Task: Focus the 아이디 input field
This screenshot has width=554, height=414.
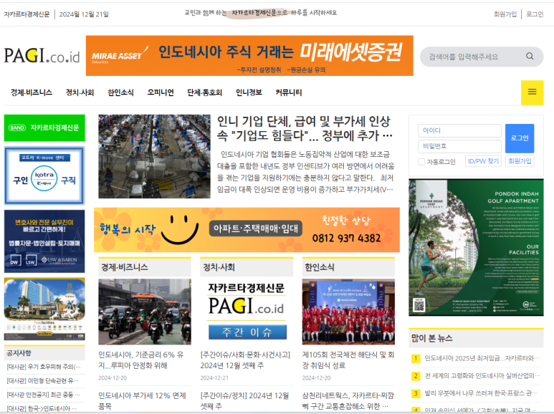Action: click(459, 130)
